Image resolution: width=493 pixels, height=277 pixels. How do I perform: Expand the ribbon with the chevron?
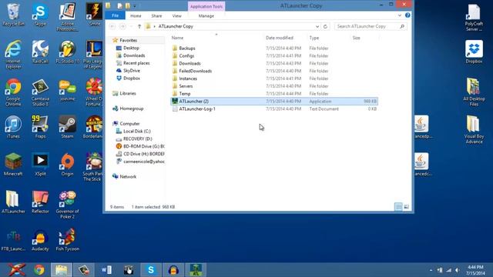tap(400, 15)
